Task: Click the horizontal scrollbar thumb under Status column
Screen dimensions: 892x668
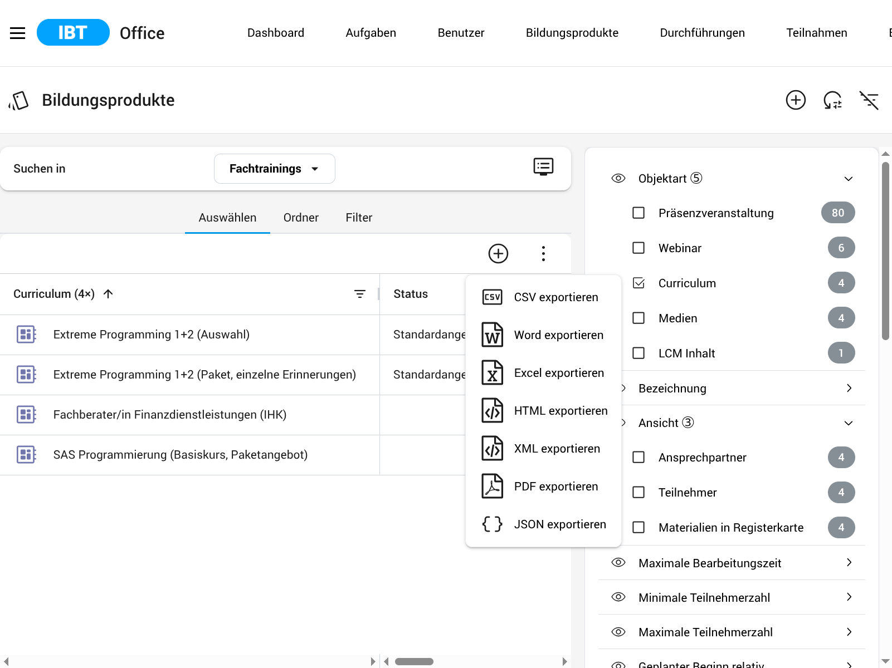Action: click(414, 661)
